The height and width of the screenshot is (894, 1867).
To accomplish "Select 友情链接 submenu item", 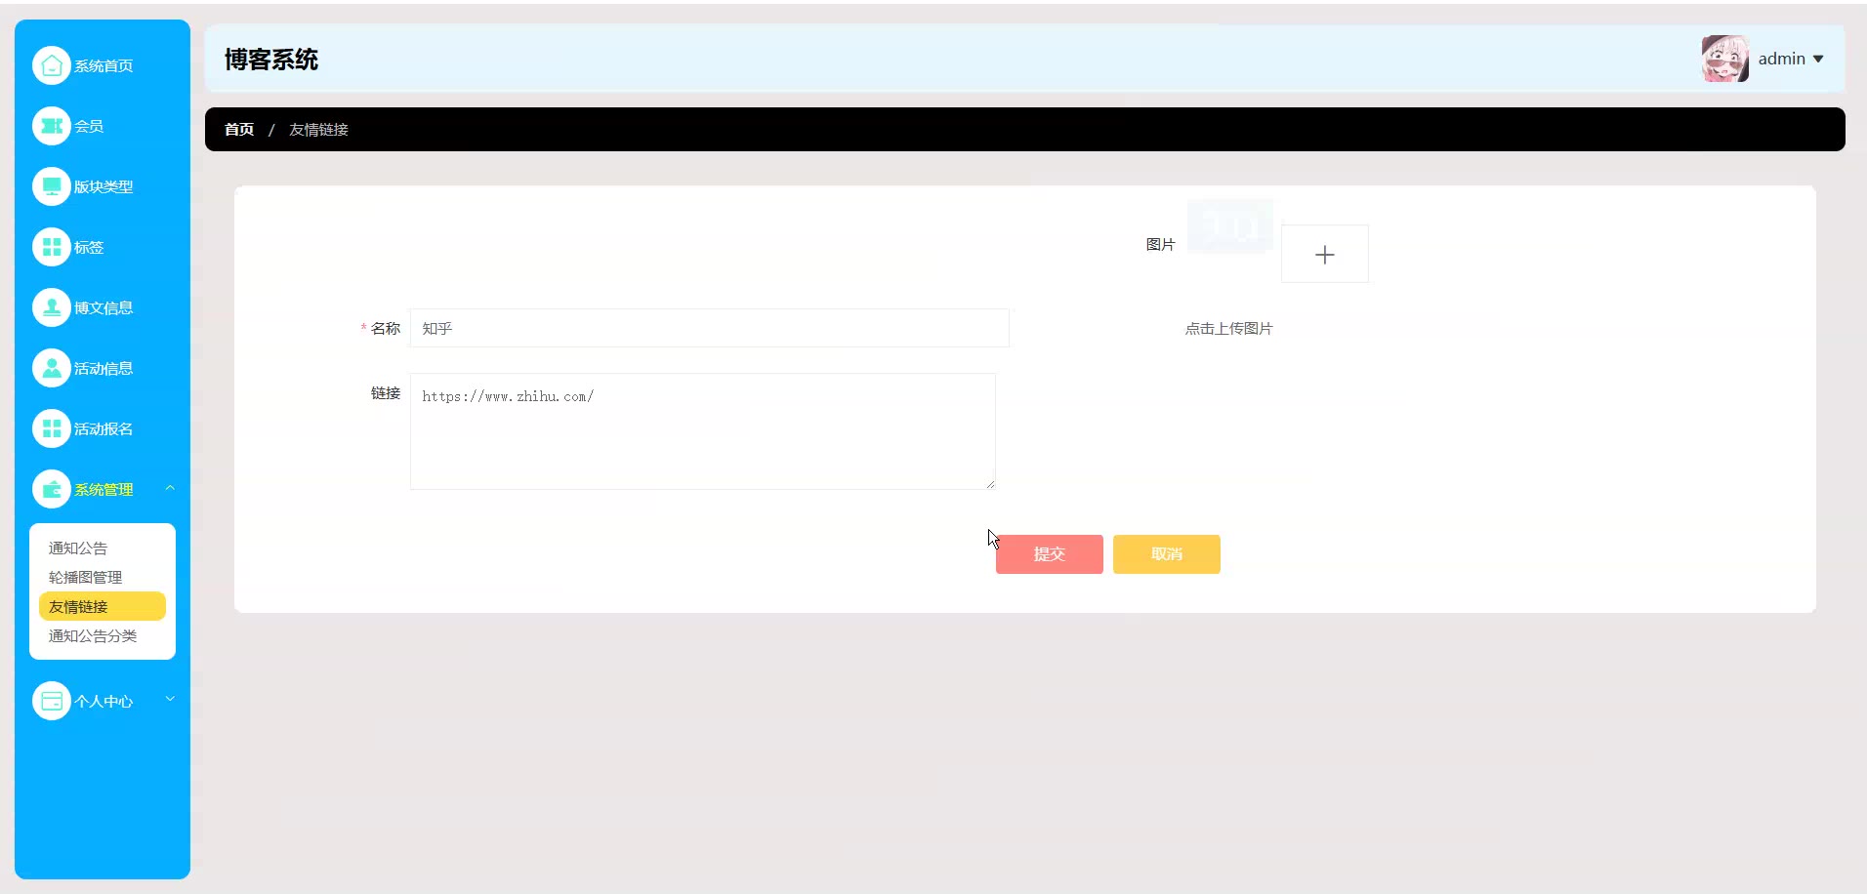I will pos(103,606).
